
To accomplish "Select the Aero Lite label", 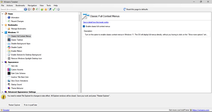I will (14, 66).
